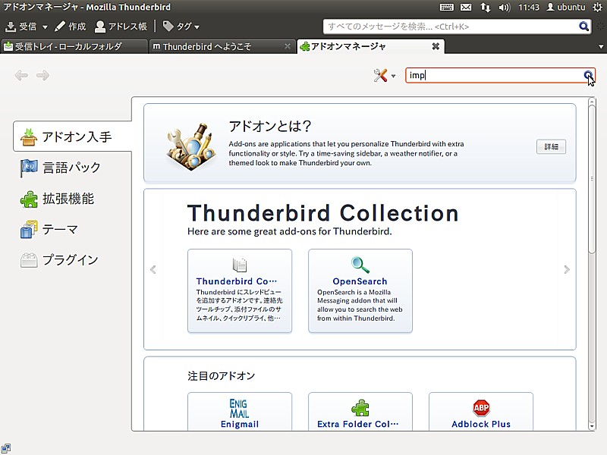
Task: Click the online status icon in status bar
Action: 5,449
